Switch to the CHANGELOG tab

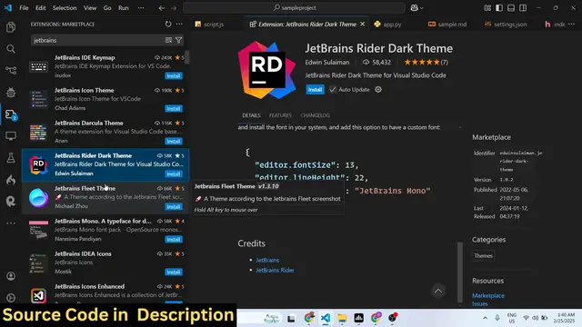point(316,115)
